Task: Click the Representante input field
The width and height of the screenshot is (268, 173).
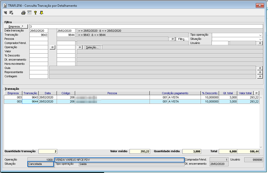Action: click(x=39, y=72)
